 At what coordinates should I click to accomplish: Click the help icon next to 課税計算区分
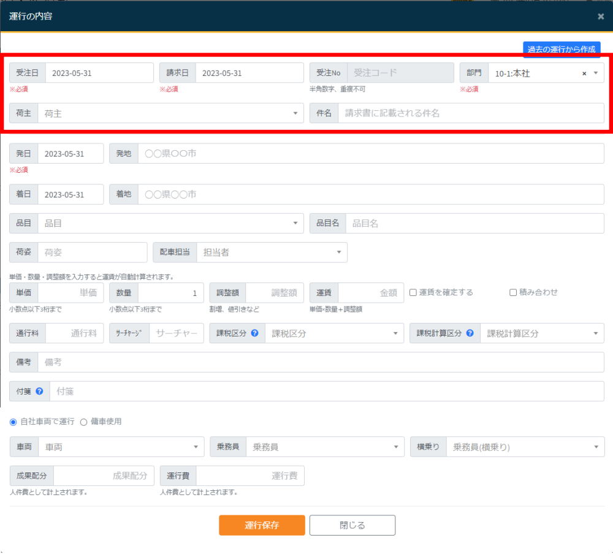[x=470, y=333]
